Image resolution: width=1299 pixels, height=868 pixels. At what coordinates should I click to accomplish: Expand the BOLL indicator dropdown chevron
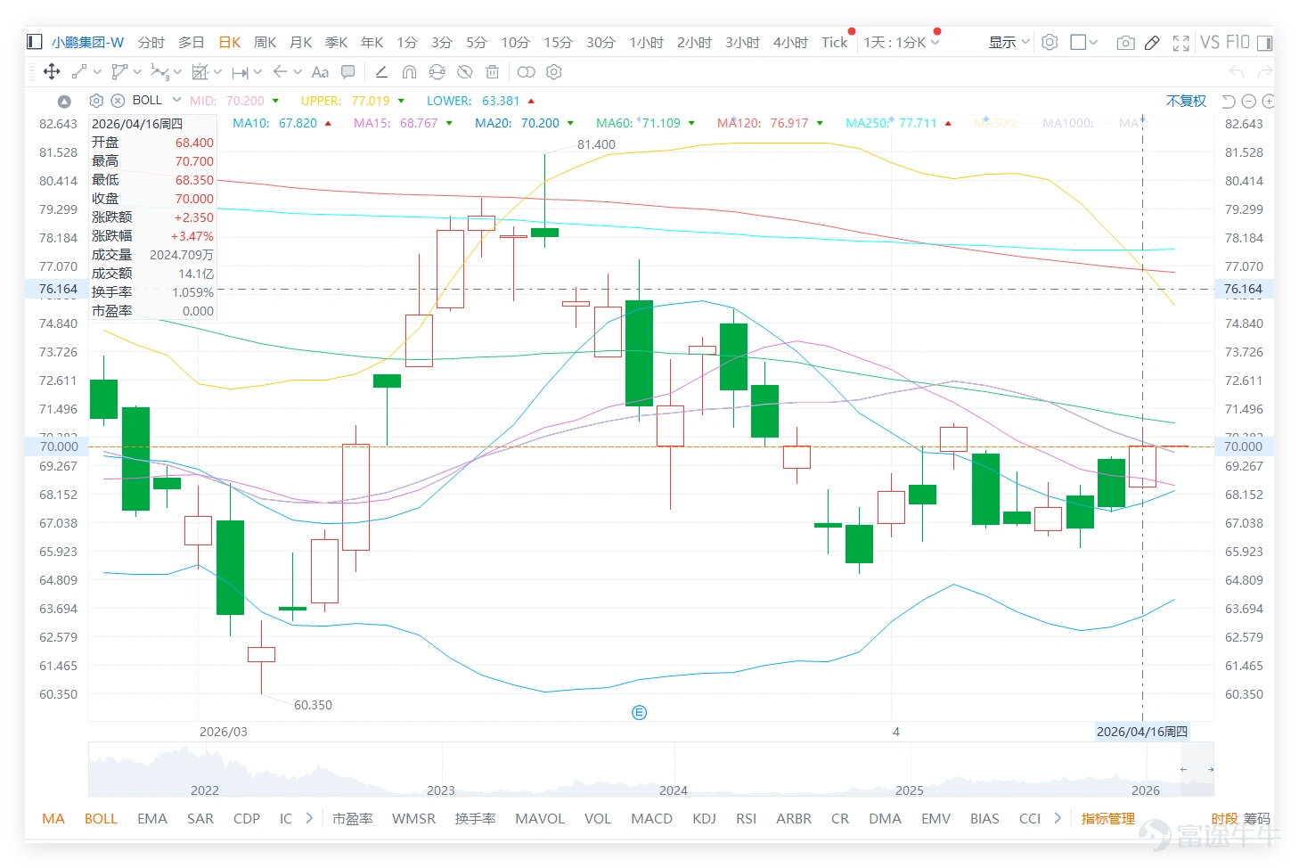pos(176,100)
